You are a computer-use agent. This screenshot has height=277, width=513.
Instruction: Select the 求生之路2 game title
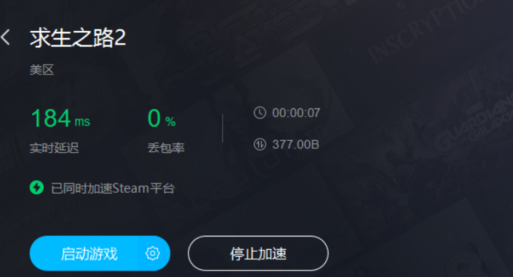coord(78,38)
